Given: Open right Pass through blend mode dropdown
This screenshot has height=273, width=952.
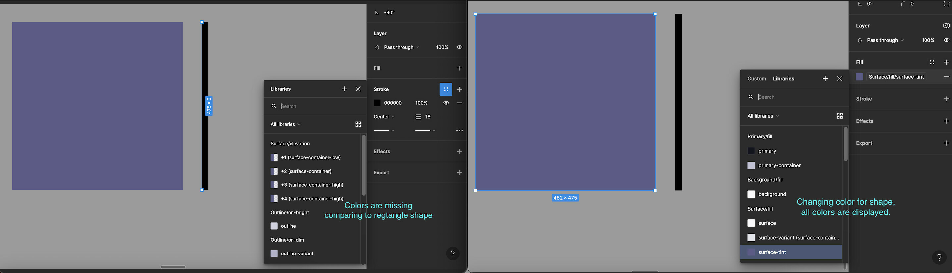Looking at the screenshot, I should coord(885,40).
